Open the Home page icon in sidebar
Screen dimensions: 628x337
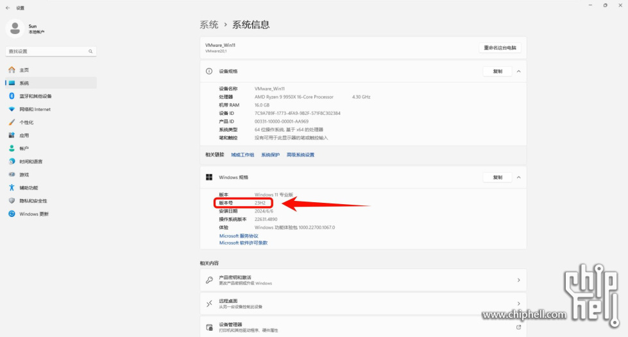[12, 70]
